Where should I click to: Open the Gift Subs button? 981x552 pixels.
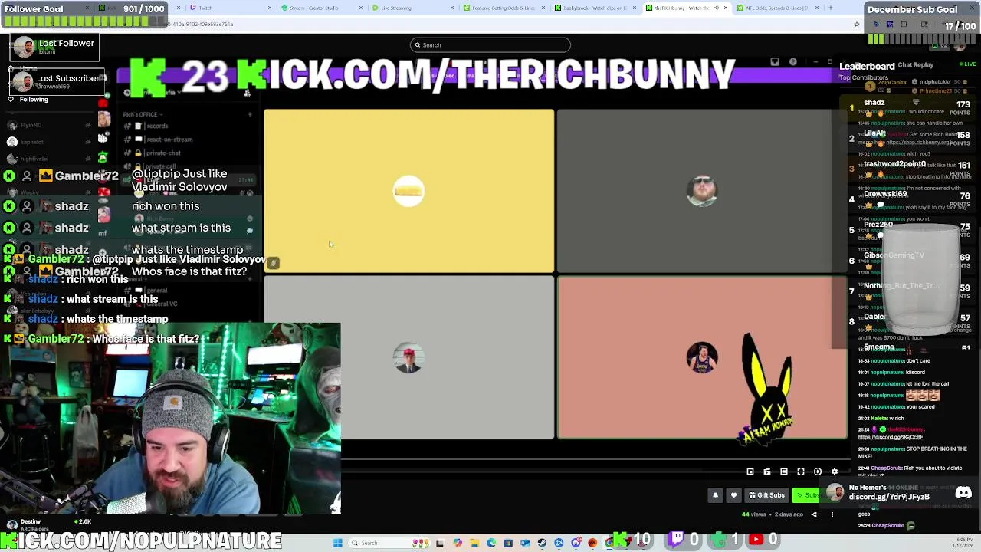tap(766, 495)
